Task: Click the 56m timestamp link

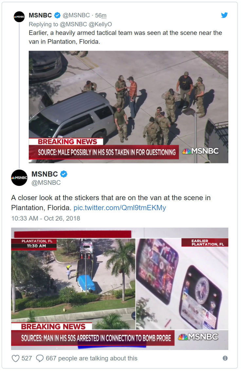Action: [101, 15]
